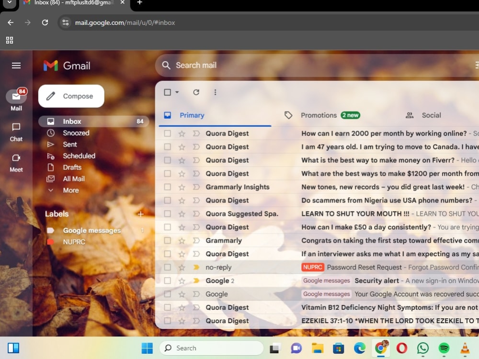Open the Chrome apps grid shortcut
The height and width of the screenshot is (359, 479).
point(10,40)
